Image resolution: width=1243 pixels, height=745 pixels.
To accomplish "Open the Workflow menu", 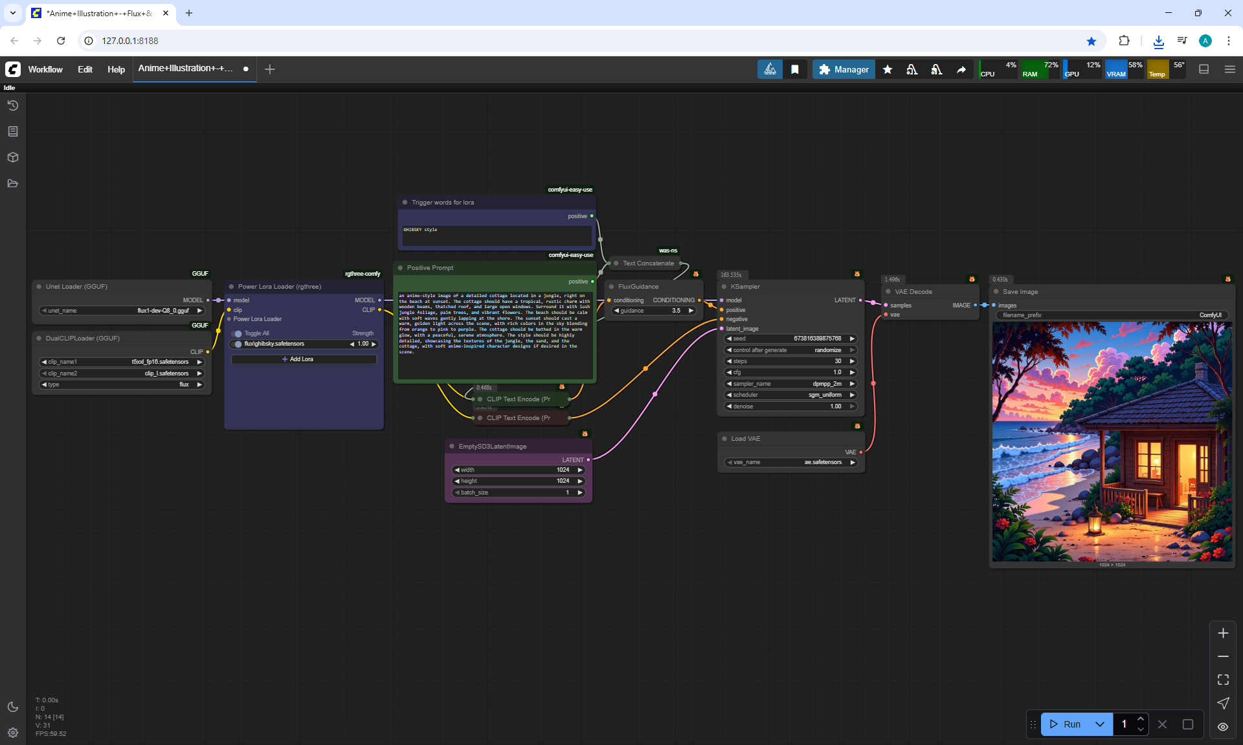I will (45, 69).
